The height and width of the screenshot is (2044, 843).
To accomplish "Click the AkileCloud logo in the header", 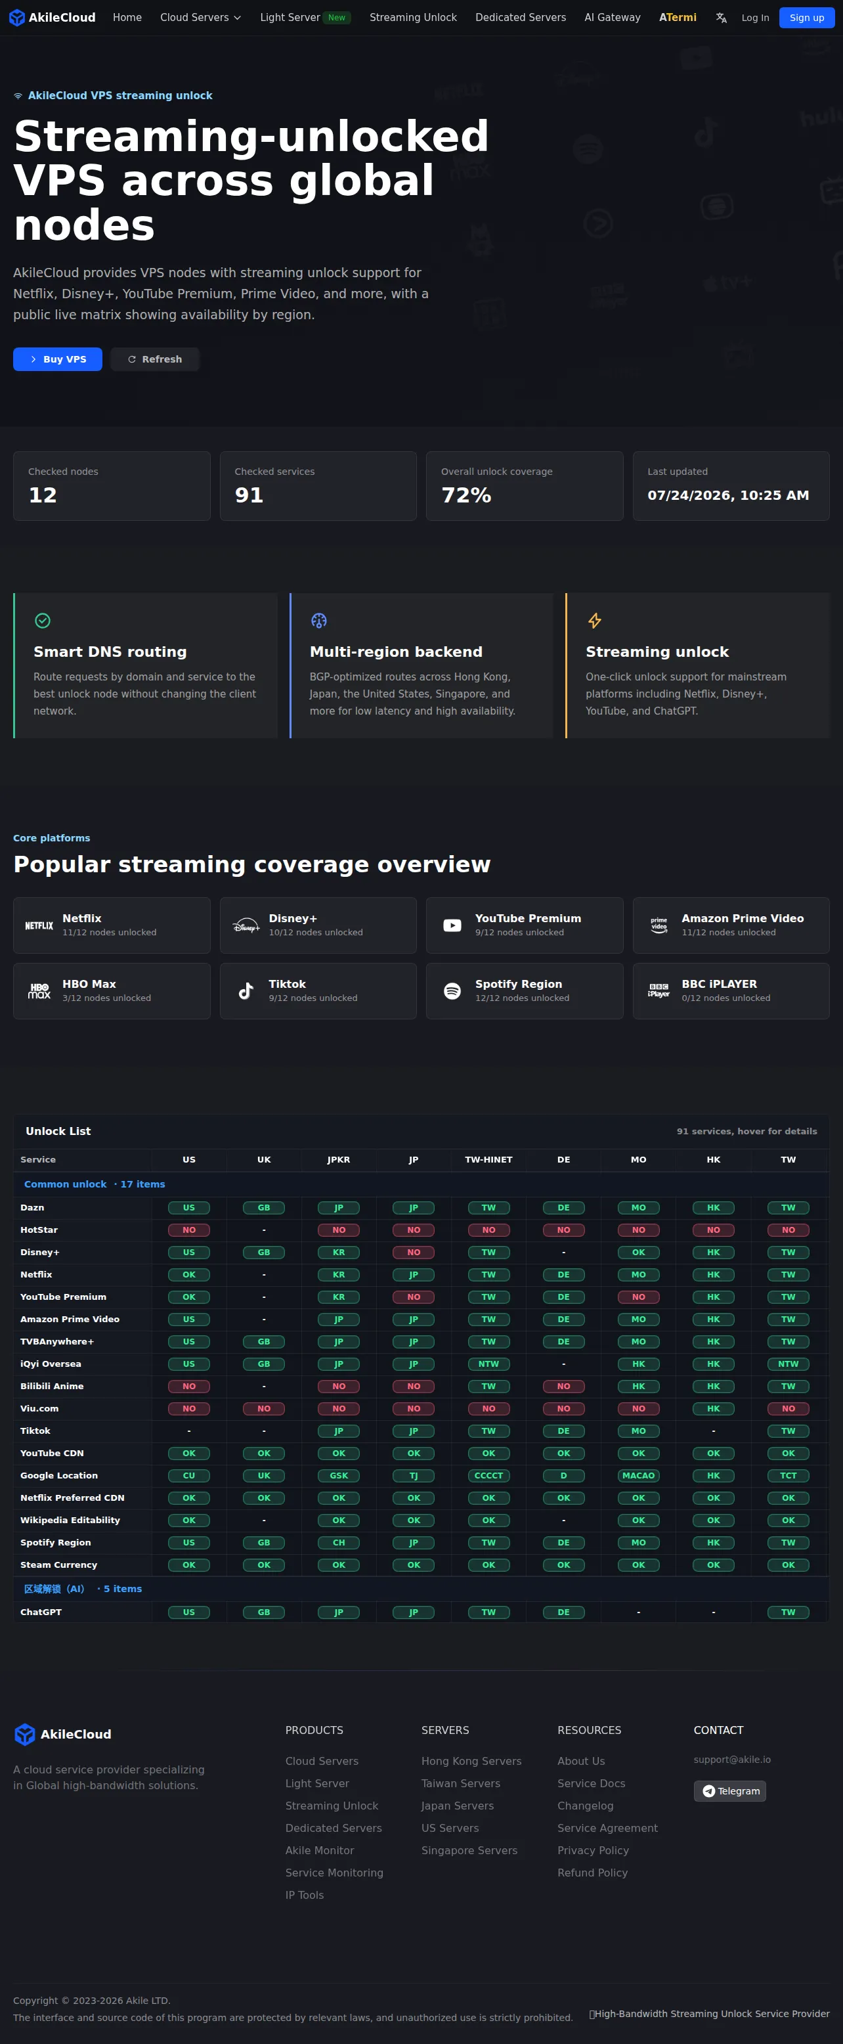I will (52, 18).
